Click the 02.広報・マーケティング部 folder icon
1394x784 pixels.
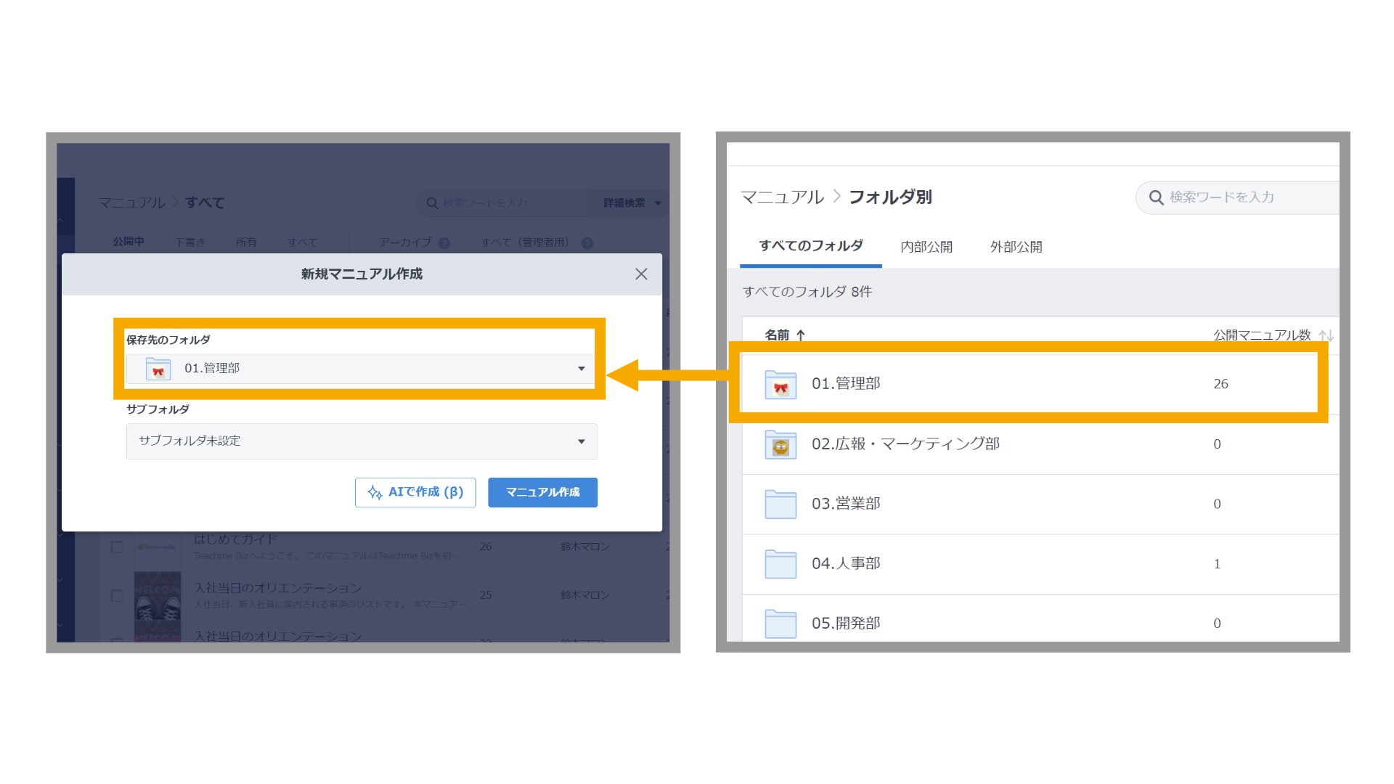pos(780,444)
